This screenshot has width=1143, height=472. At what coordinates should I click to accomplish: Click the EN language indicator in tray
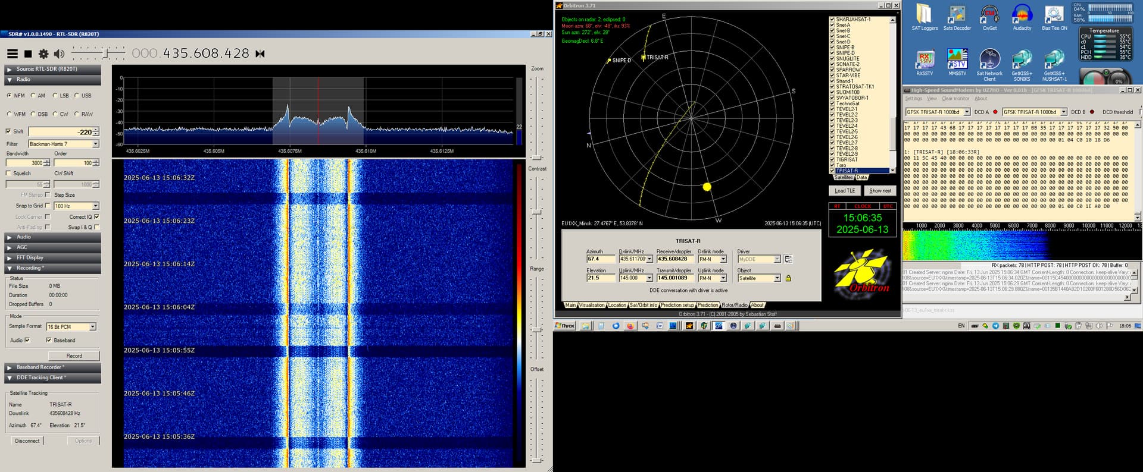click(x=961, y=326)
